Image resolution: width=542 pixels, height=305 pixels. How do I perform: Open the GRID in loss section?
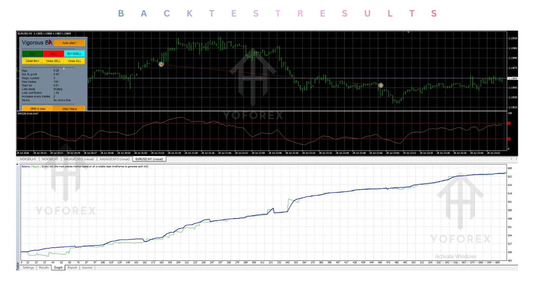pos(38,108)
